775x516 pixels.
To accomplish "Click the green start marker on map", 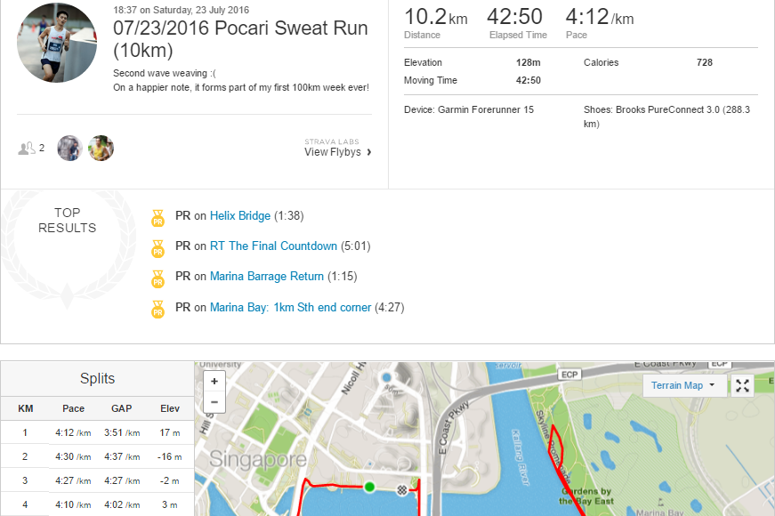I will [368, 487].
